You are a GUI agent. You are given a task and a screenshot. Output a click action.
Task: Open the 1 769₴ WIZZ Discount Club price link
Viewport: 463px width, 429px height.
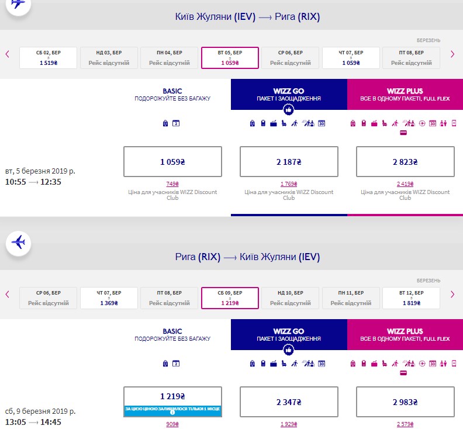click(x=289, y=184)
